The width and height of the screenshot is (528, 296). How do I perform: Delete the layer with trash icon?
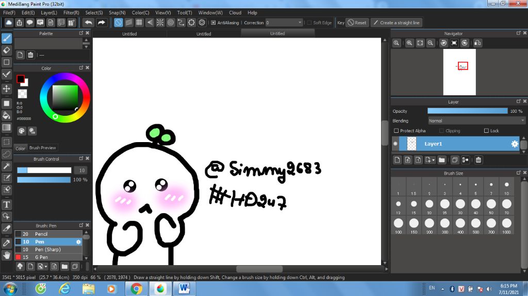[478, 160]
